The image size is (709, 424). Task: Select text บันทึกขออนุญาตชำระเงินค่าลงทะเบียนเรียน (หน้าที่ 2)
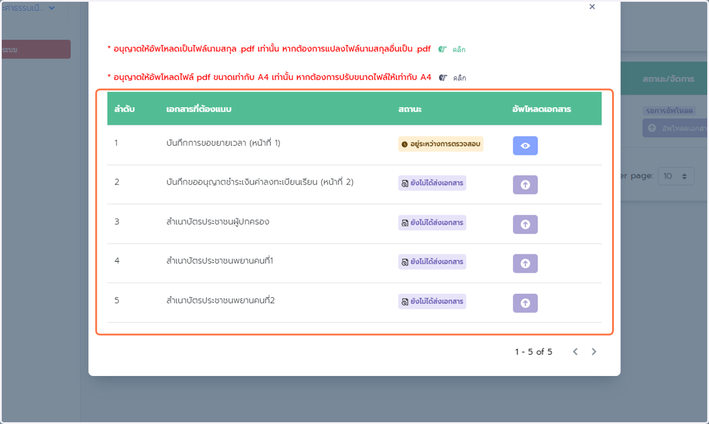click(x=260, y=182)
